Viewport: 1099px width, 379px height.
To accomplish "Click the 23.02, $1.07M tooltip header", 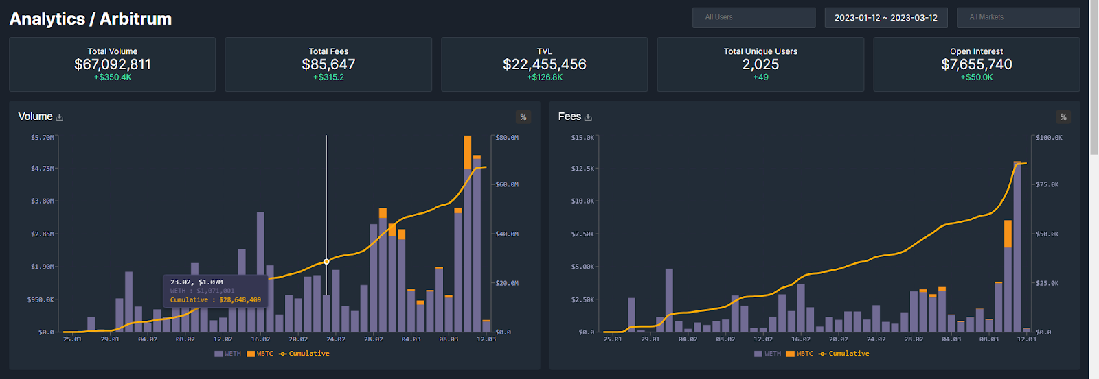I will click(196, 282).
